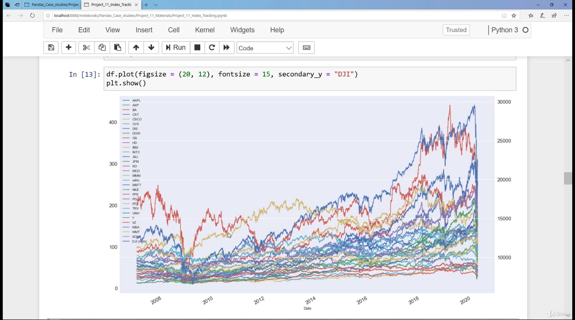Restart the kernel circular arrow icon
Viewport: 575px width, 320px height.
212,48
